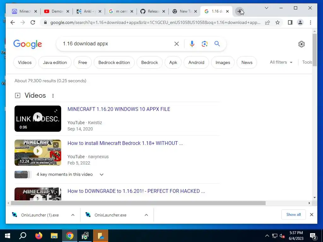This screenshot has height=242, width=323.
Task: Select the Bedrock filter chip
Action: (150, 62)
